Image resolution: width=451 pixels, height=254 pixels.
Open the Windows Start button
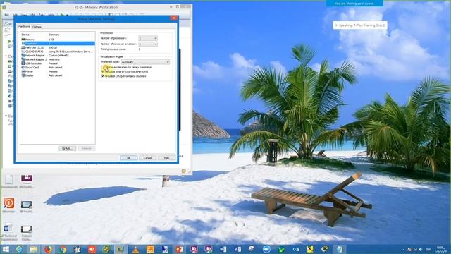(6, 249)
